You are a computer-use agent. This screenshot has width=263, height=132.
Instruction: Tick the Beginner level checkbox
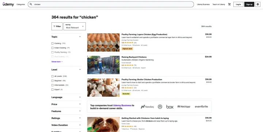pos(53,81)
